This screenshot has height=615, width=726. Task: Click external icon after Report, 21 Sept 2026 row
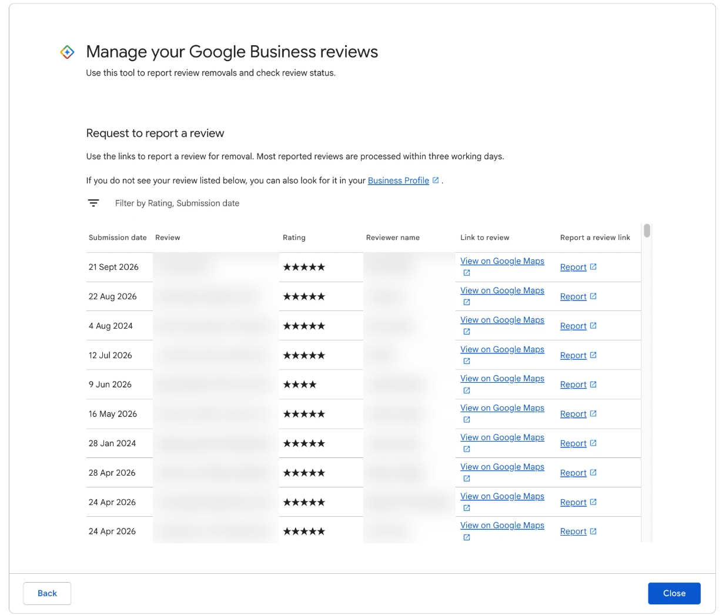point(593,267)
